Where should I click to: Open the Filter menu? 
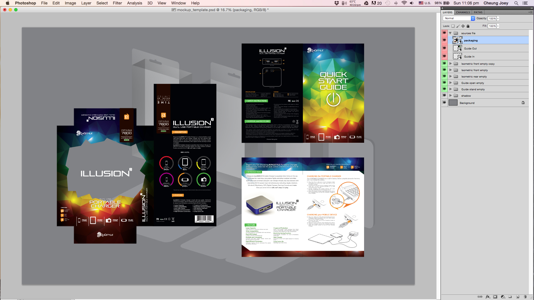117,3
